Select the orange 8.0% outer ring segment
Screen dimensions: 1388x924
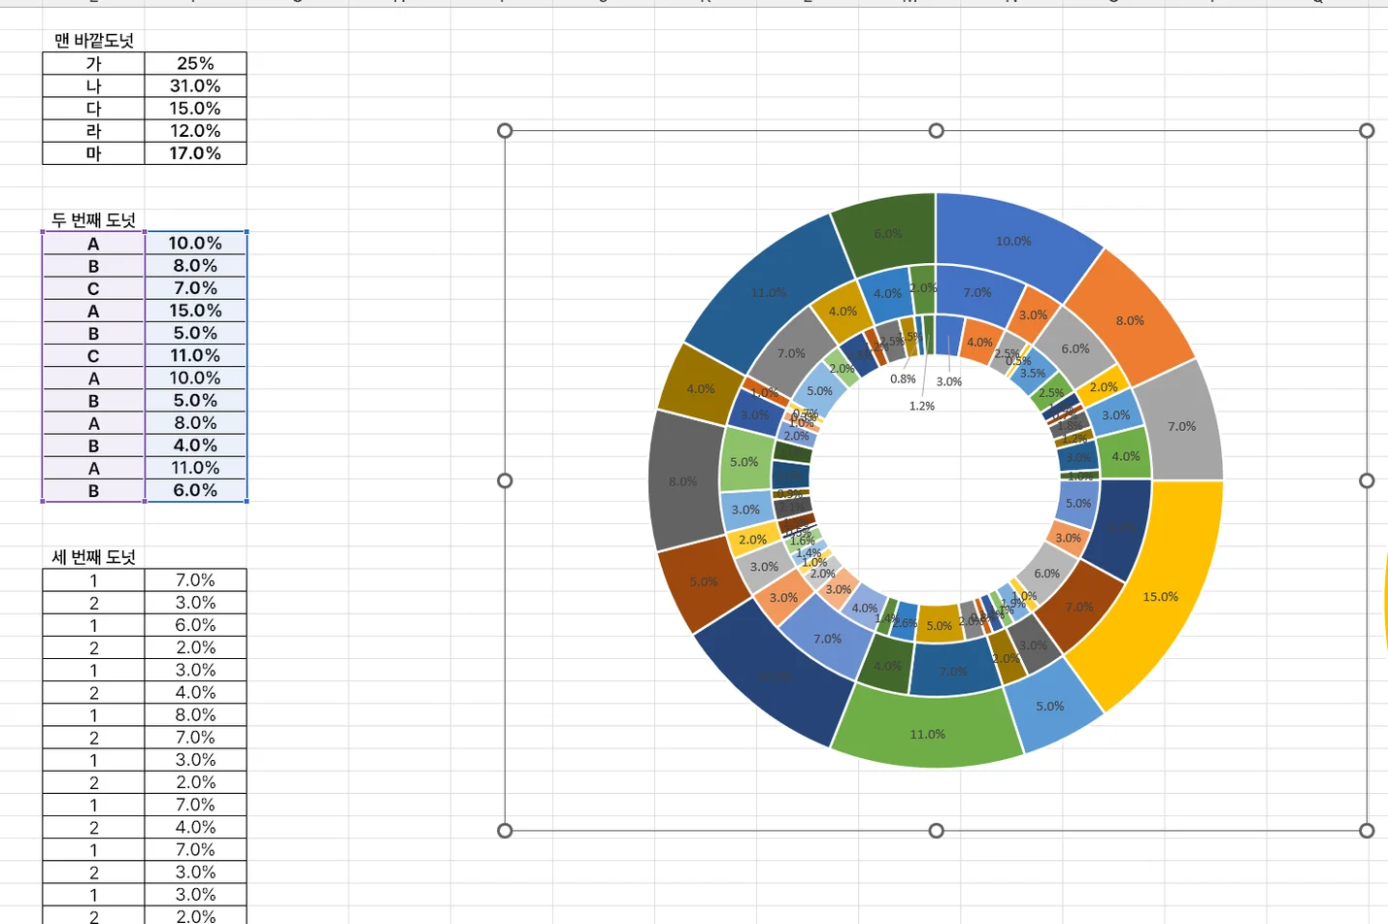(1131, 318)
